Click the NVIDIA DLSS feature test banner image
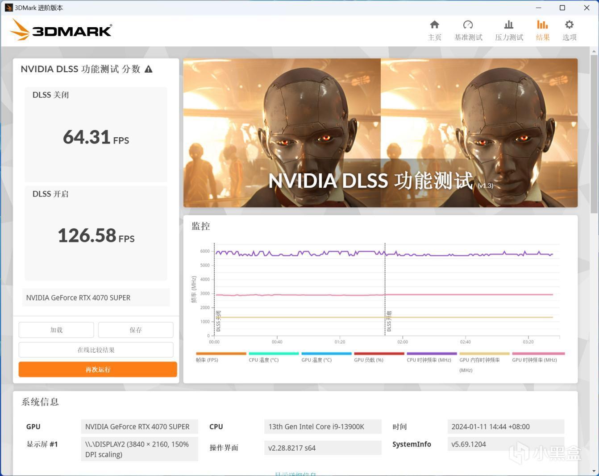This screenshot has width=599, height=476. click(380, 133)
